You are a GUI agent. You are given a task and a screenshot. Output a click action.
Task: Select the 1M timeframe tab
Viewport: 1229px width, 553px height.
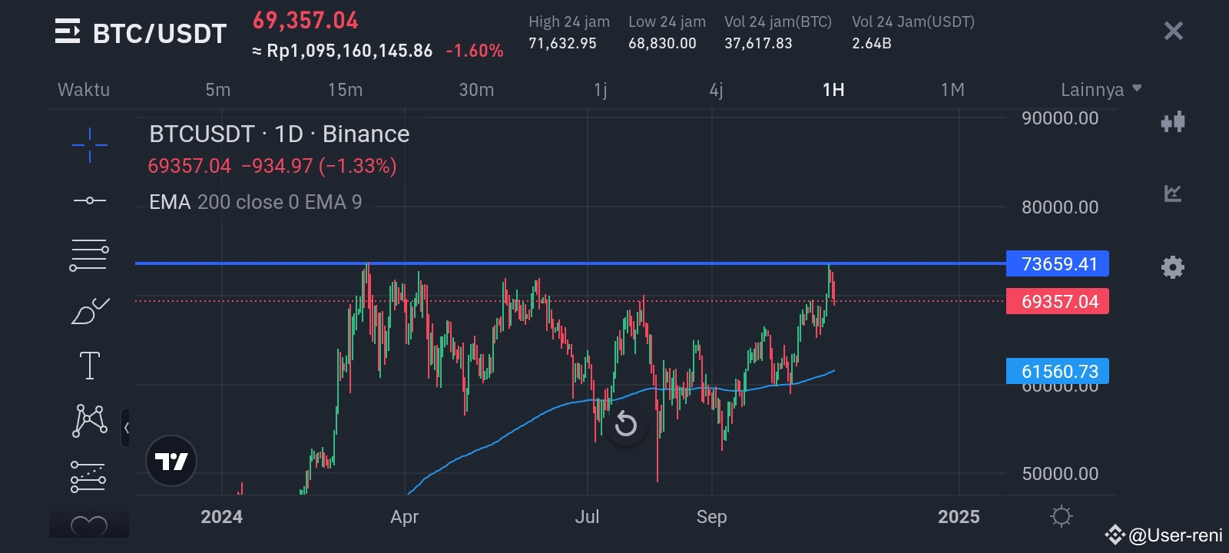click(952, 90)
